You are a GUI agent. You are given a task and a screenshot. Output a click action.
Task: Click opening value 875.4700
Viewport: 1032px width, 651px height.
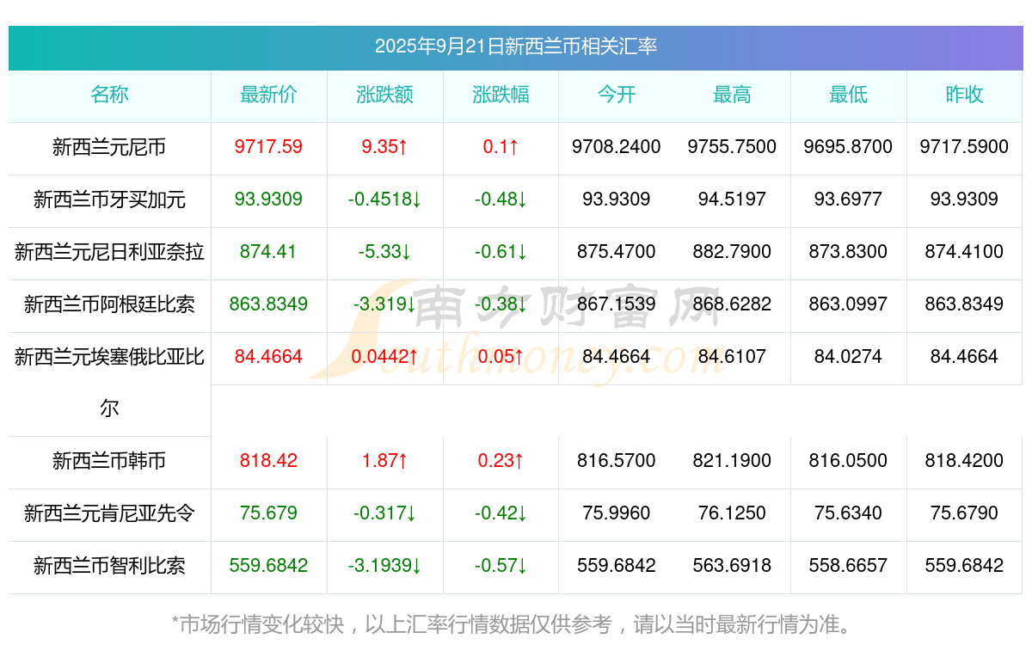[617, 252]
